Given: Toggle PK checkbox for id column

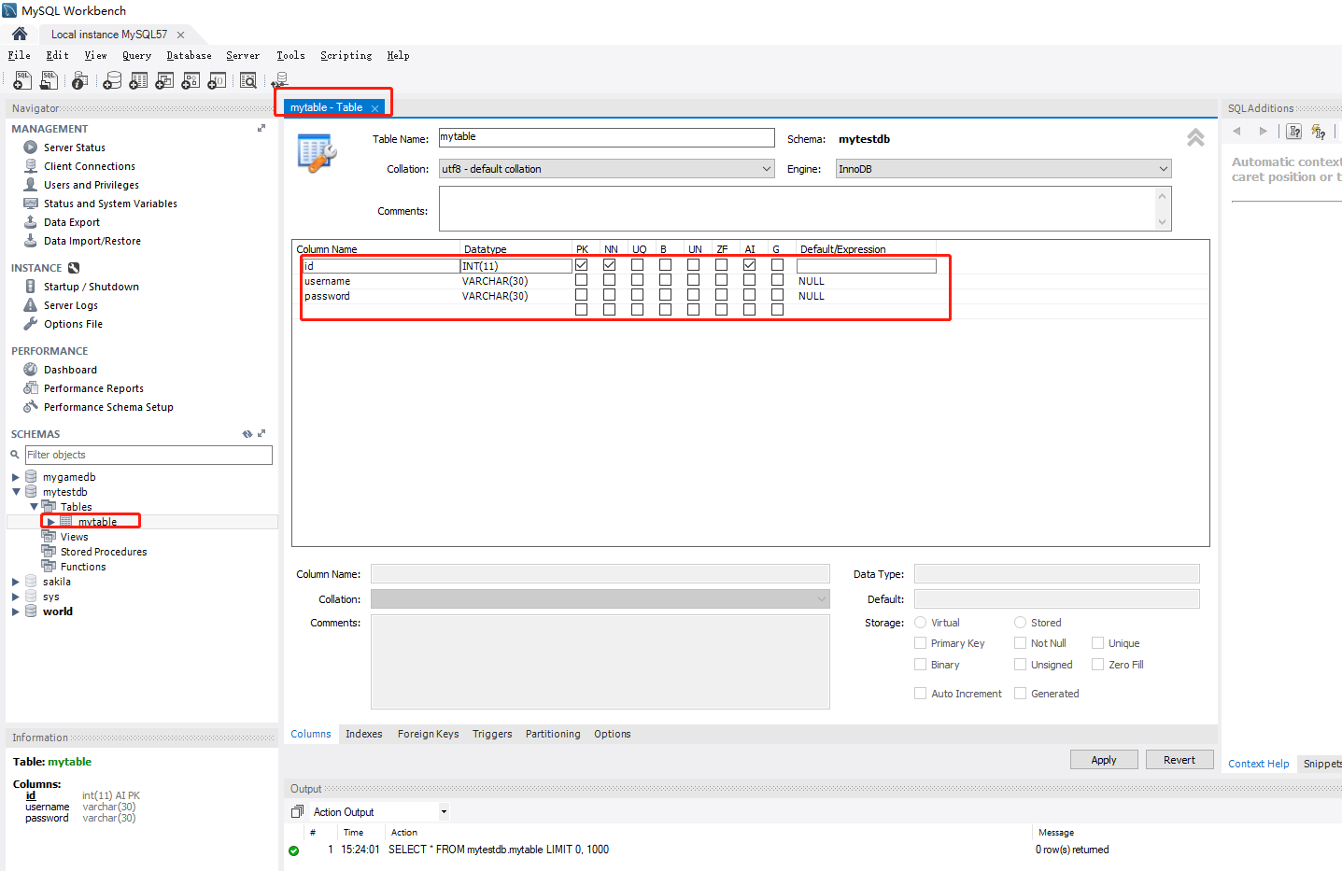Looking at the screenshot, I should point(581,265).
